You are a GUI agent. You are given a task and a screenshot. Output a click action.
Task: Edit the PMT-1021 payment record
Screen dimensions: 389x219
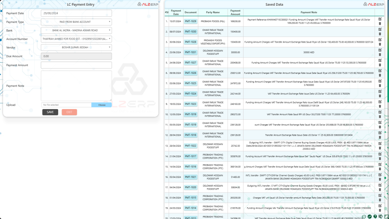pyautogui.click(x=380, y=175)
